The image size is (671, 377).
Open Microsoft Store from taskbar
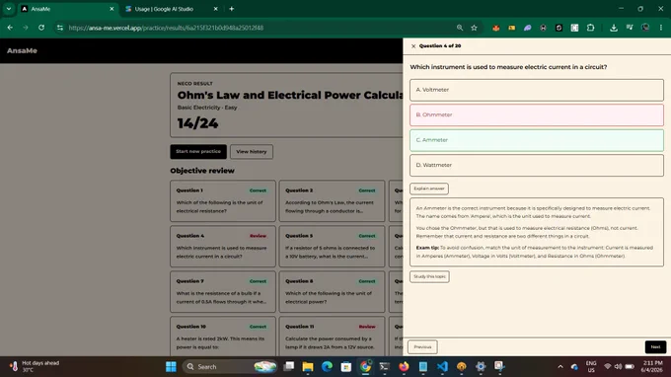pos(345,367)
